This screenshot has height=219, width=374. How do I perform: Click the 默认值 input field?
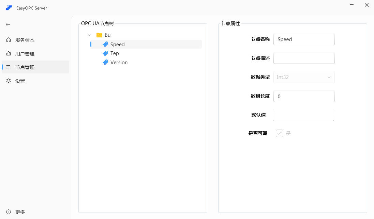pyautogui.click(x=303, y=115)
